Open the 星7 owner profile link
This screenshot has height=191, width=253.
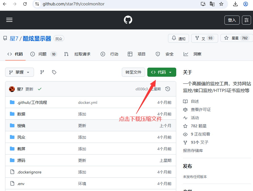(14, 38)
